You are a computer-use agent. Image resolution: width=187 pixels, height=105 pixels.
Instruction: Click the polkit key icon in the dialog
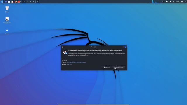coord(65,52)
